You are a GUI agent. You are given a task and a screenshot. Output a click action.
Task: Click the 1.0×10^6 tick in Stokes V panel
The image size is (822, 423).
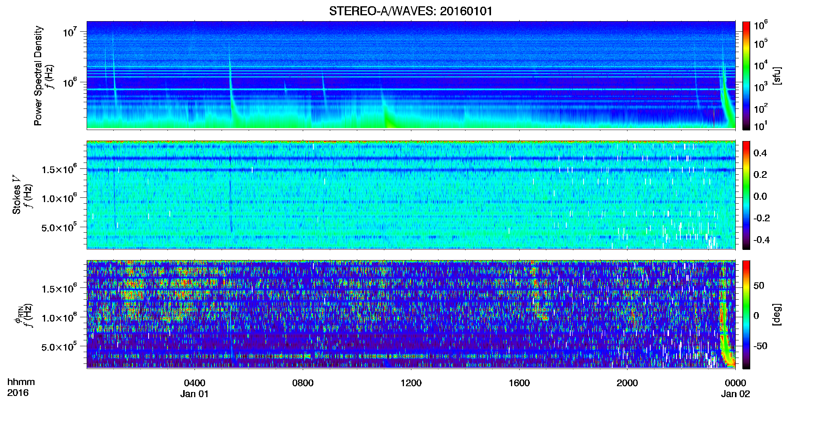click(59, 198)
